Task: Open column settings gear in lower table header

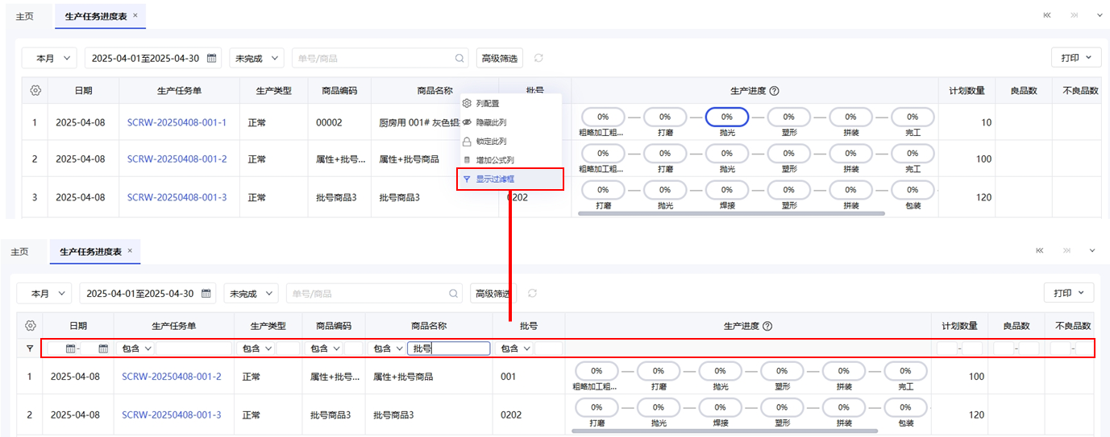Action: pos(30,326)
